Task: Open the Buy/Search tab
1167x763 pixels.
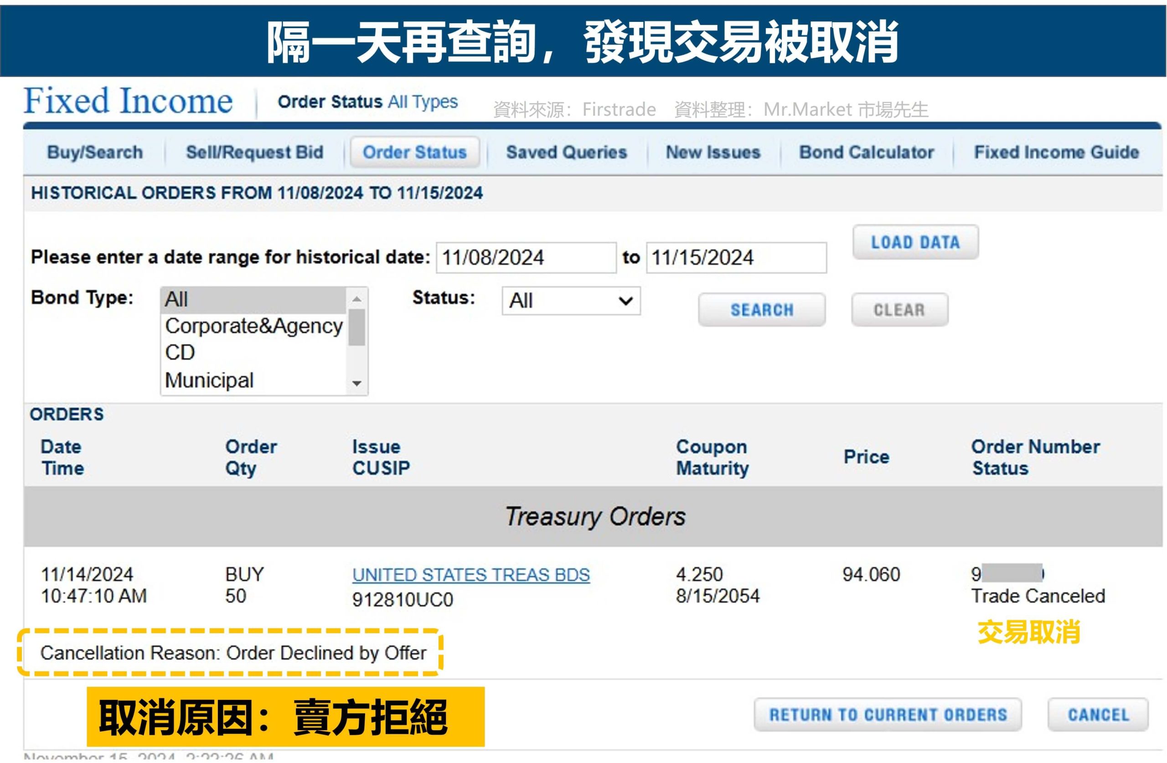Action: 95,153
